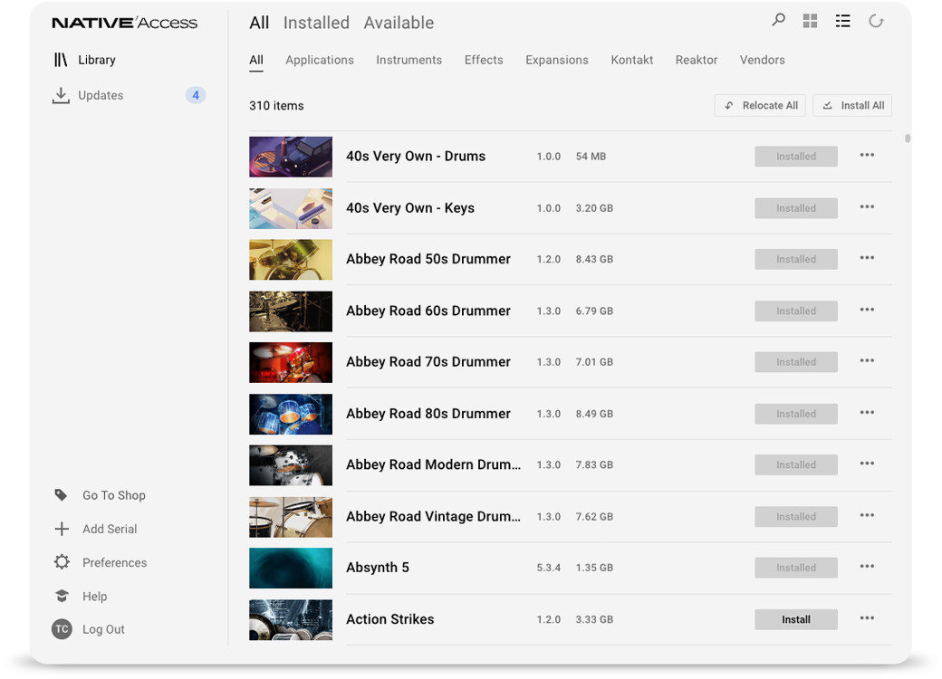Viewport: 942px width, 679px height.
Task: Show the top-level All products view
Action: (x=259, y=23)
